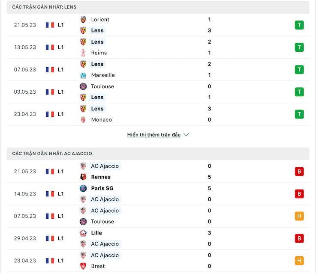
Task: Select the Paris SG team name
Action: [102, 188]
